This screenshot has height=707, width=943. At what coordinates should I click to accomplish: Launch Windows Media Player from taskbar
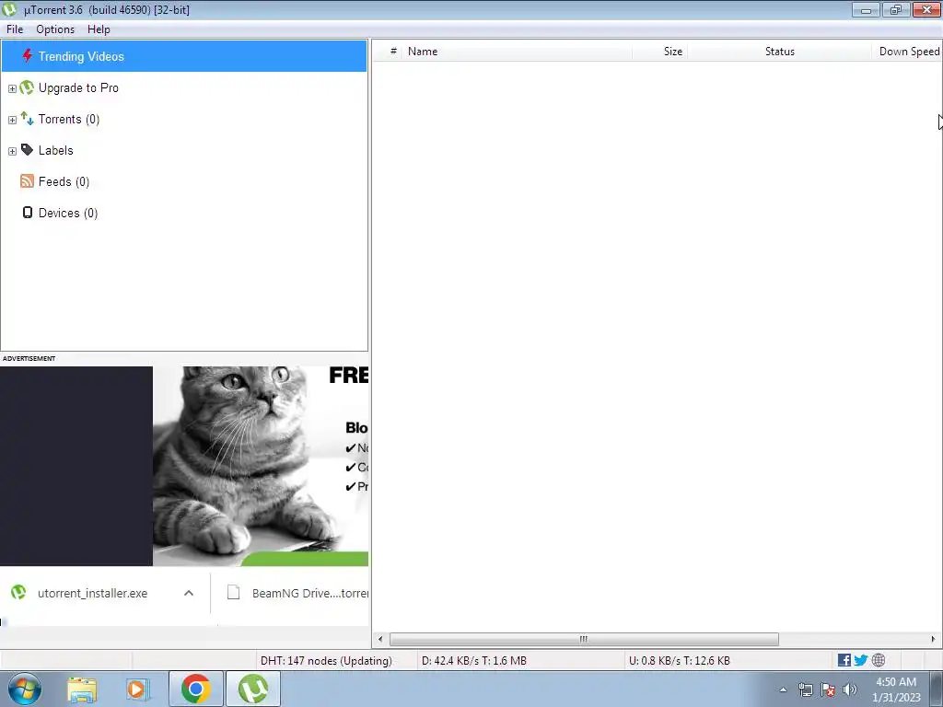pos(137,690)
